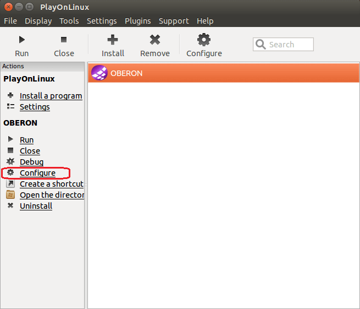Open Configure via the toolbar gear icon
This screenshot has height=309, width=360.
204,40
